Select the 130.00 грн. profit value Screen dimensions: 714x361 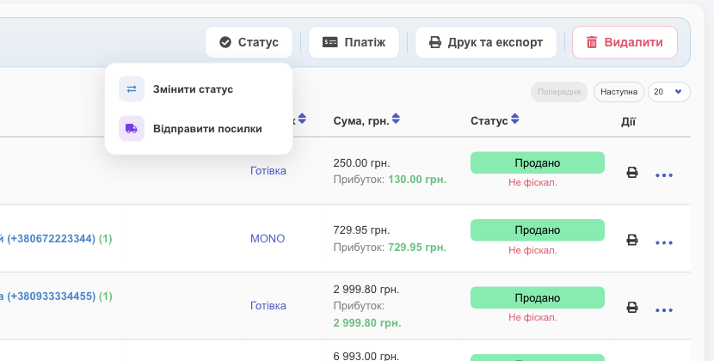(417, 180)
